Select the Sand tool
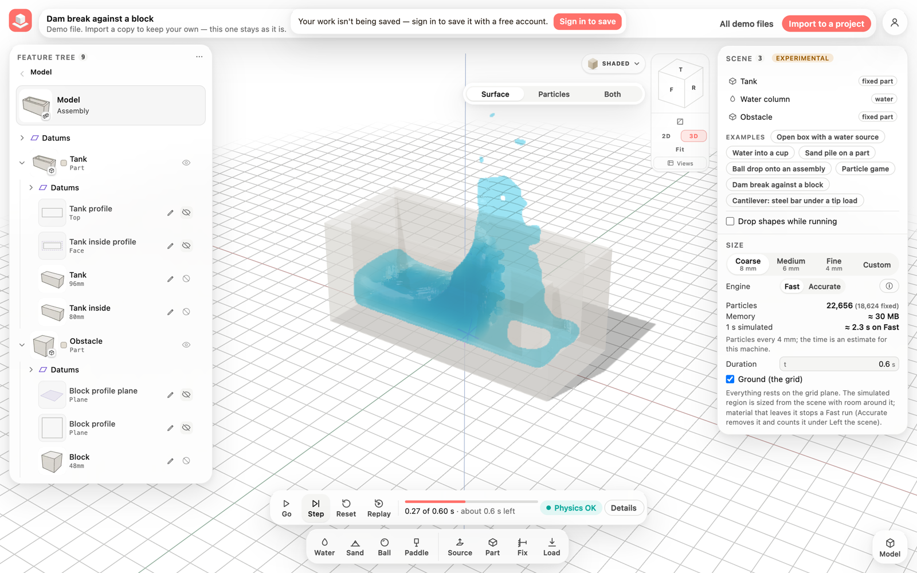 [x=355, y=547]
